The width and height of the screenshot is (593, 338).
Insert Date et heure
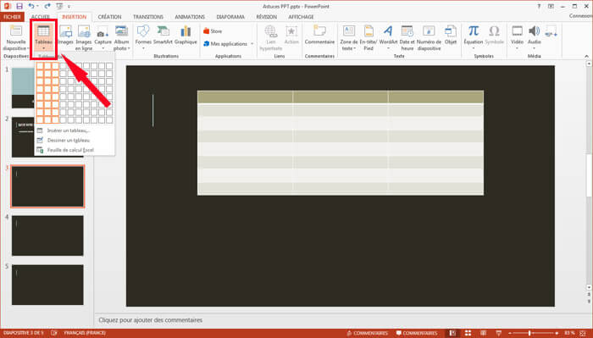pyautogui.click(x=407, y=38)
